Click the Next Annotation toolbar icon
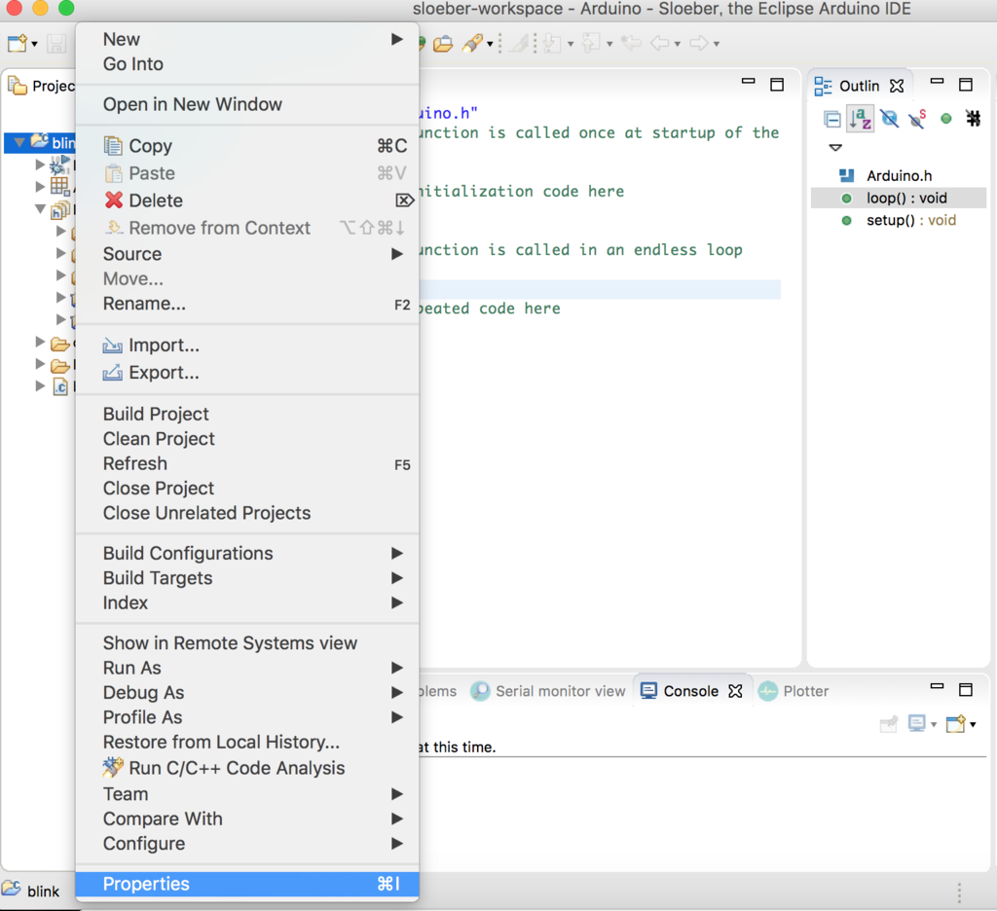Screen dimensions: 997x911 click(552, 43)
